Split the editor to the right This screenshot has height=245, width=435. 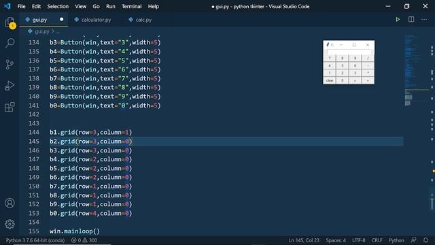coord(411,20)
